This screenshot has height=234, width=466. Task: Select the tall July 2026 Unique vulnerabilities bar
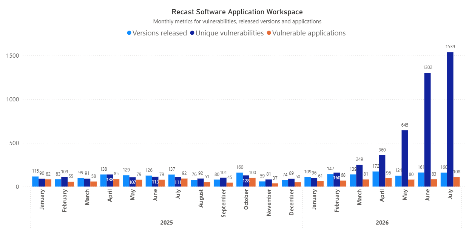point(450,119)
